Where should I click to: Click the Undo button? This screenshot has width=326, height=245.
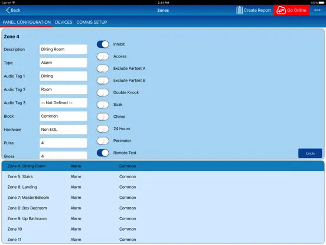[x=310, y=153]
